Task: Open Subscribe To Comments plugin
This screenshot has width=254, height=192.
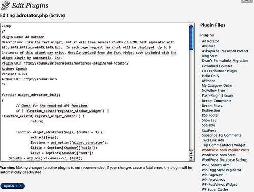Action: (221, 135)
